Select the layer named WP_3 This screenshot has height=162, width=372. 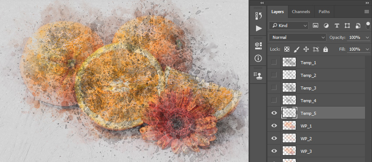(x=306, y=152)
